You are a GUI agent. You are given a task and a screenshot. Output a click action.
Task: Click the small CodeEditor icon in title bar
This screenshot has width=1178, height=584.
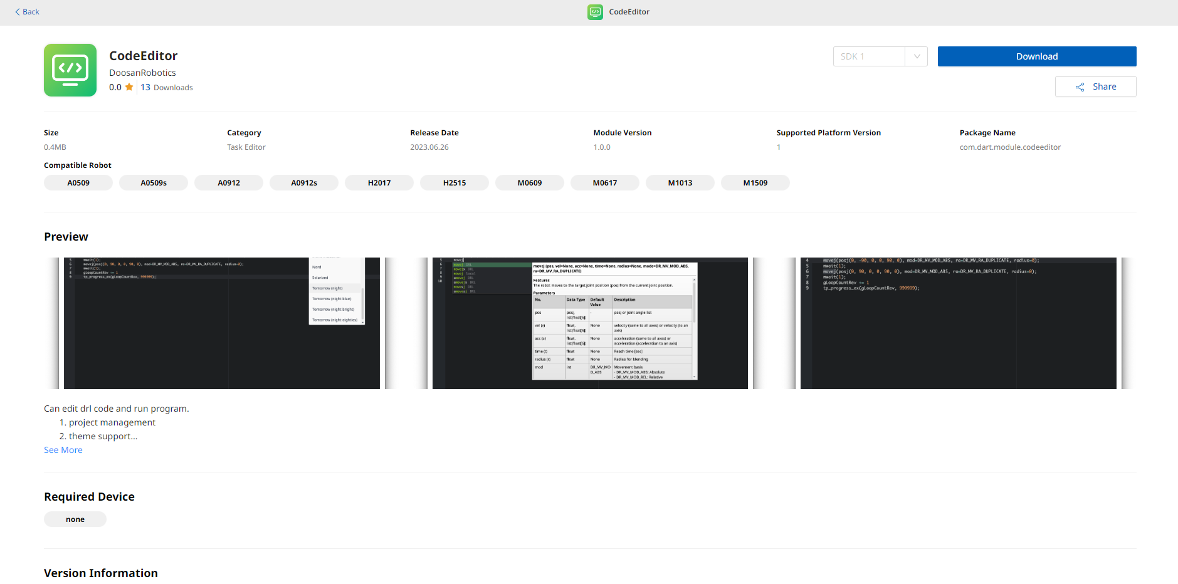[595, 12]
